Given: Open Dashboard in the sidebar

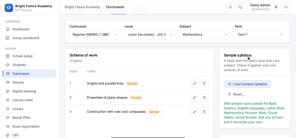Looking at the screenshot, I should [x=30, y=29].
